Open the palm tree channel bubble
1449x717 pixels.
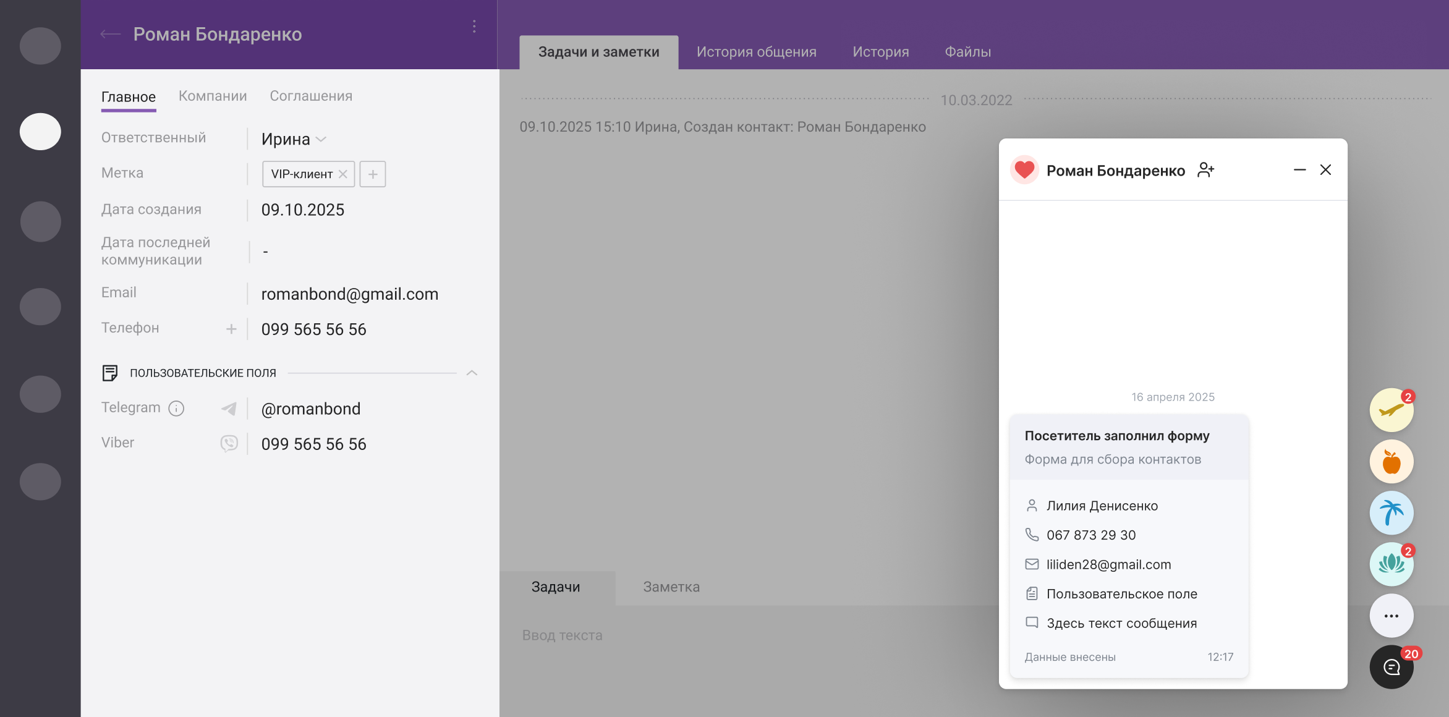(1391, 512)
